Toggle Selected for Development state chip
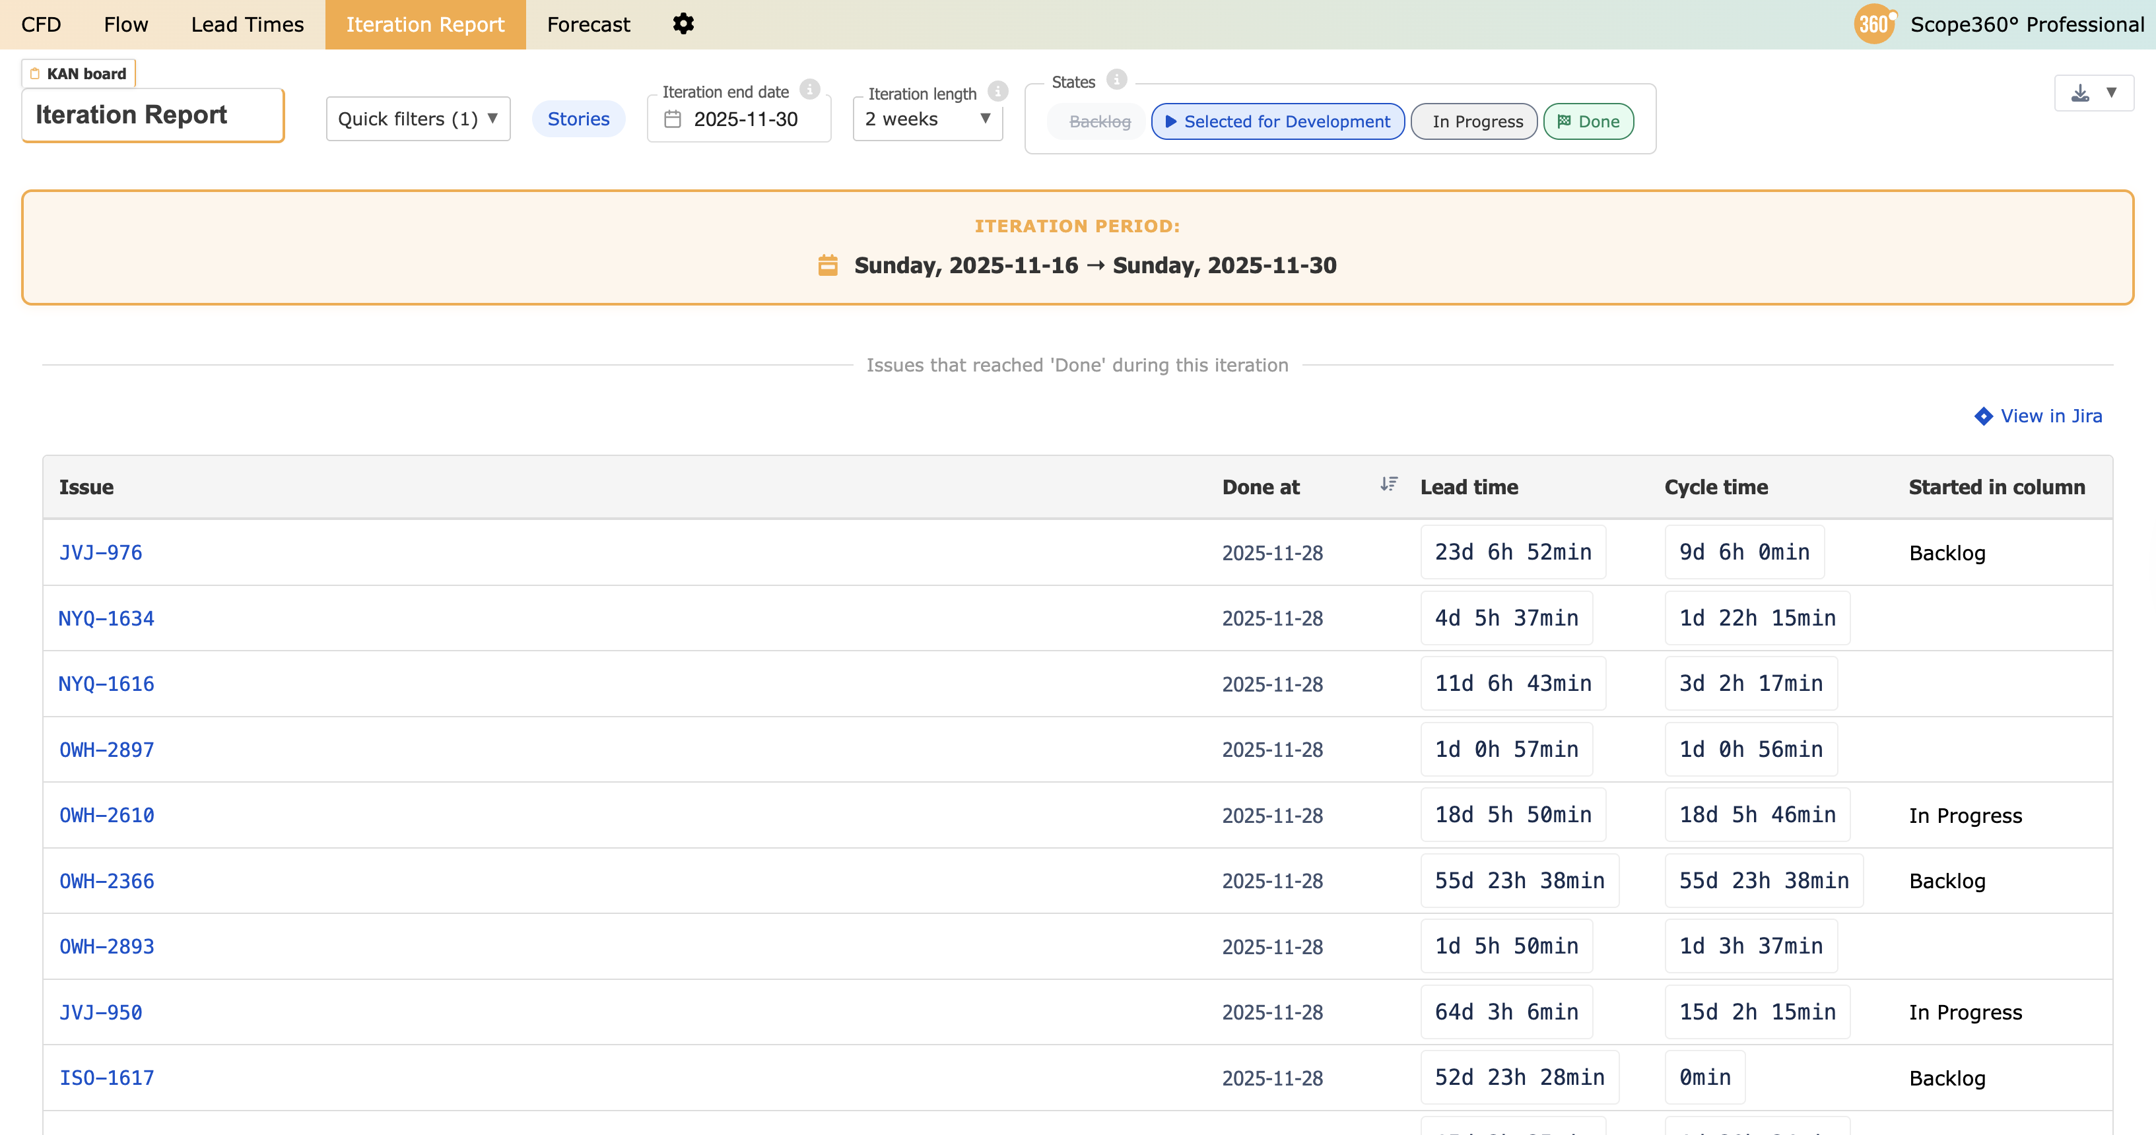Image resolution: width=2156 pixels, height=1135 pixels. tap(1277, 122)
